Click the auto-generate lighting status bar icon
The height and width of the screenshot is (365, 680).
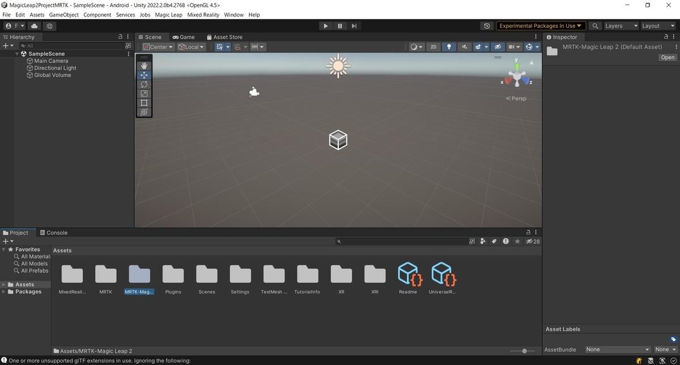point(662,360)
